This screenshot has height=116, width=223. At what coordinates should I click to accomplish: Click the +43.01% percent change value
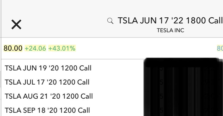(62, 48)
